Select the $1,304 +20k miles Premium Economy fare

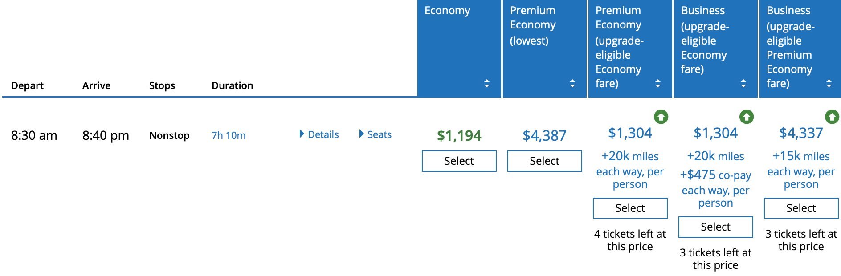(x=630, y=208)
